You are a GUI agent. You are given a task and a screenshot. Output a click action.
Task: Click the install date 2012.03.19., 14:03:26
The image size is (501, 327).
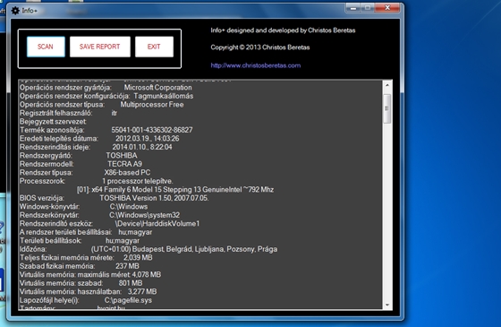tap(147, 139)
